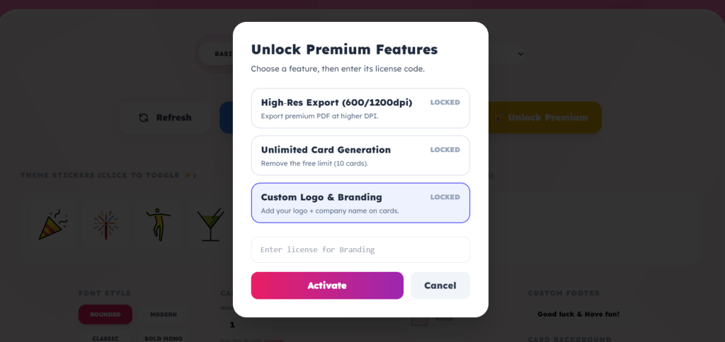Toggle the dancing person theme sticker

point(159,223)
